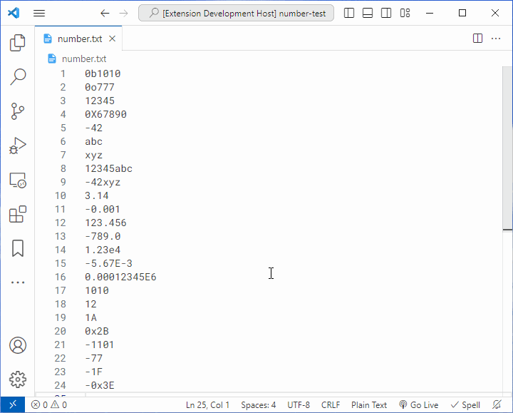Split the editor to the right

[x=477, y=39]
